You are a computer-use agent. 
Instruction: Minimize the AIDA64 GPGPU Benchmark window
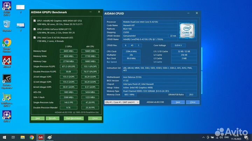click(91, 12)
